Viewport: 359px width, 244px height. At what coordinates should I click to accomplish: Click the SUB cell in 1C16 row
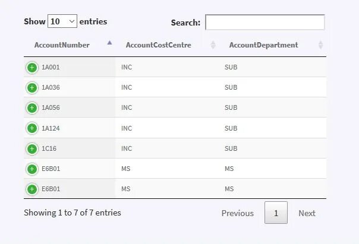click(x=231, y=148)
